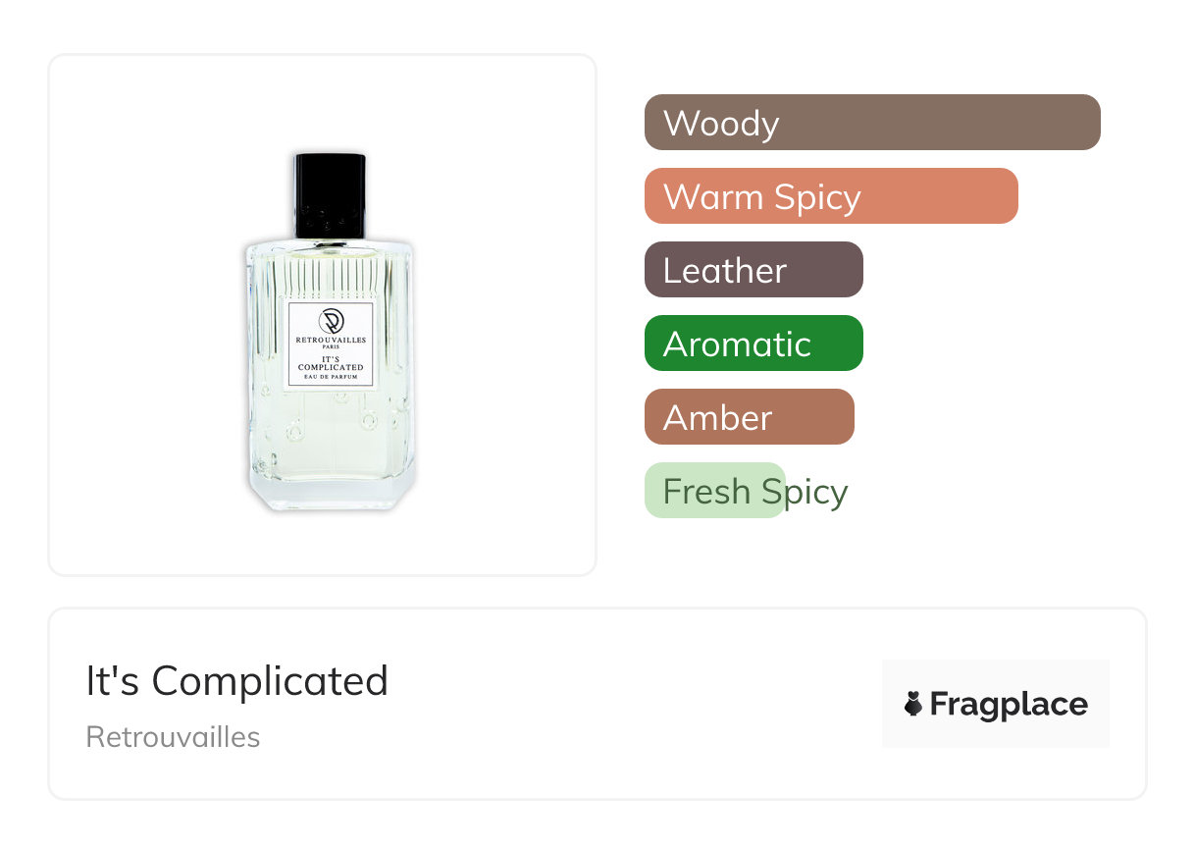Open the It's Complicated fragrance title
The width and height of the screenshot is (1195, 848).
237,681
